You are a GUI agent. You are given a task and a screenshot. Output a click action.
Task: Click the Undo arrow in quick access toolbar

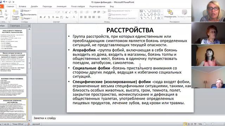(4, 2)
